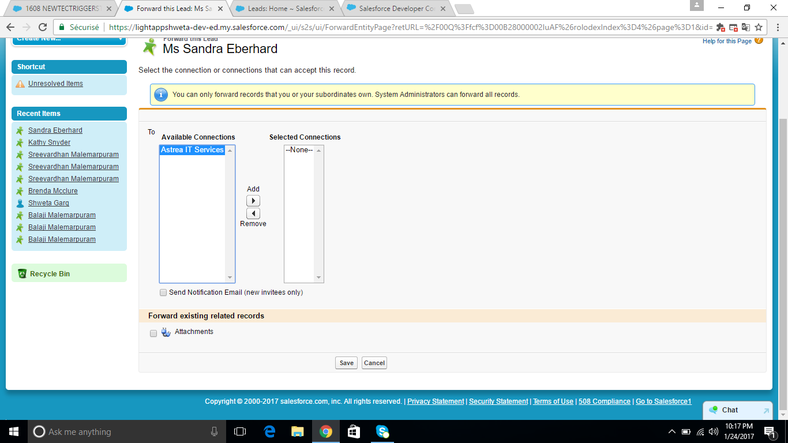The width and height of the screenshot is (788, 443).
Task: Open Skype from the taskbar
Action: [382, 431]
